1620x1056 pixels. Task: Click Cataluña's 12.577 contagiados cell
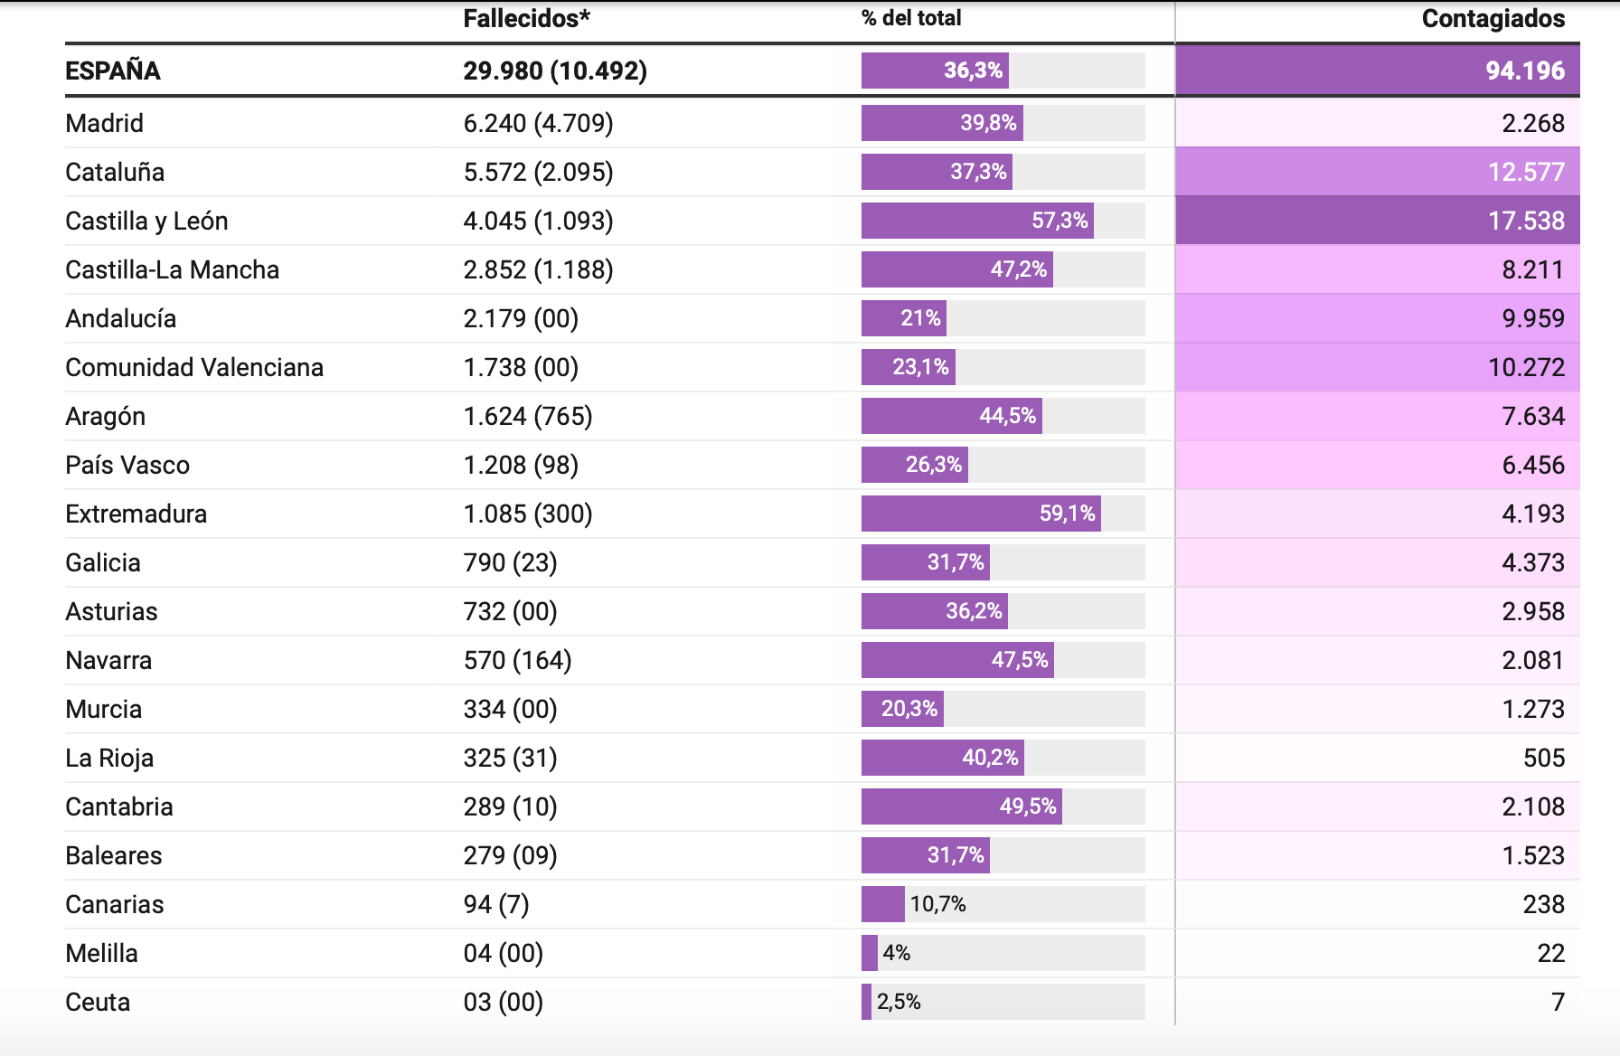[x=1378, y=172]
